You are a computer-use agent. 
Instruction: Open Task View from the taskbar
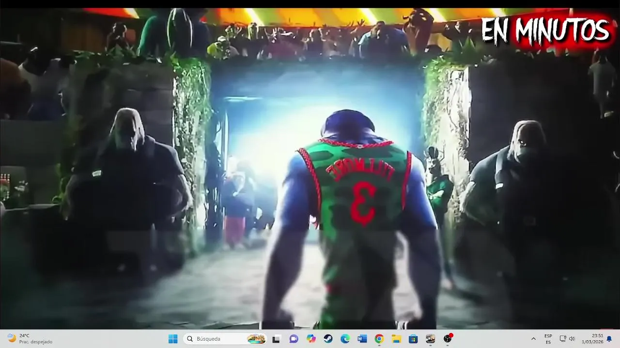pos(276,339)
